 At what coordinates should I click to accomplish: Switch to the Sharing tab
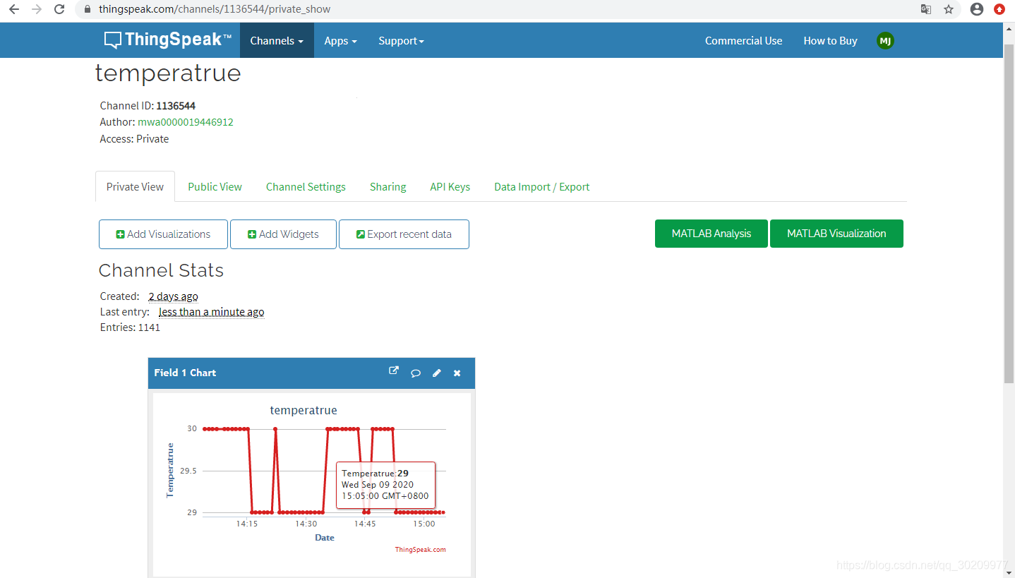tap(388, 186)
